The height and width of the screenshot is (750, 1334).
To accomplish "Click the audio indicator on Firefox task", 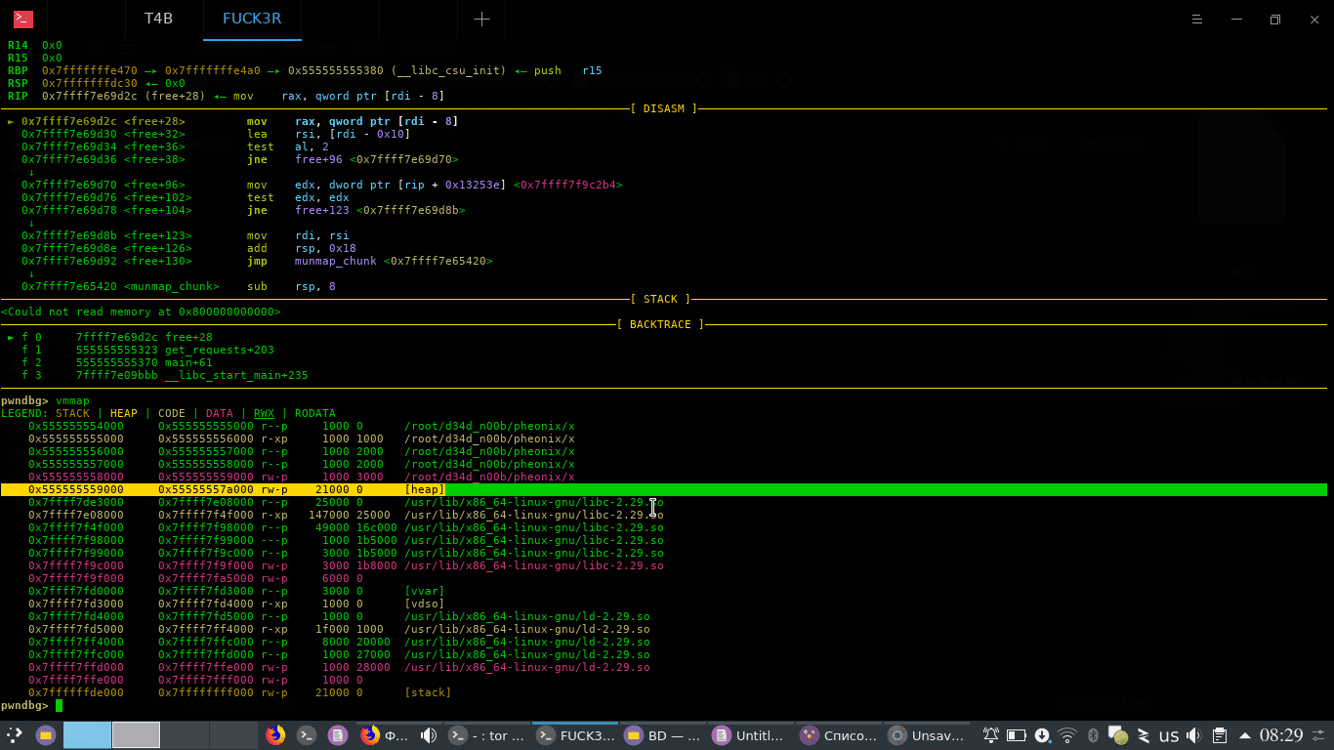I will [428, 735].
